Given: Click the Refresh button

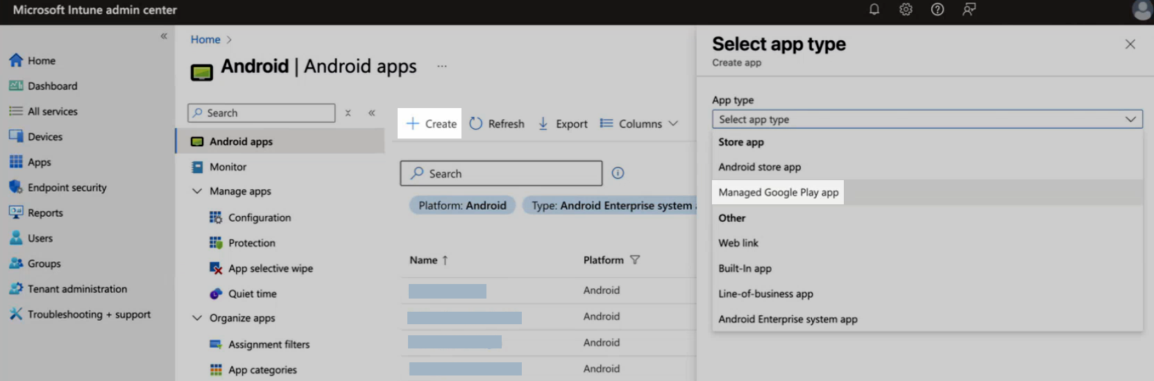Looking at the screenshot, I should (x=497, y=123).
